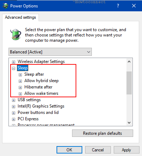This screenshot has width=142, height=156.
Task: Expand Allow wake timers option
Action: pos(20,94)
